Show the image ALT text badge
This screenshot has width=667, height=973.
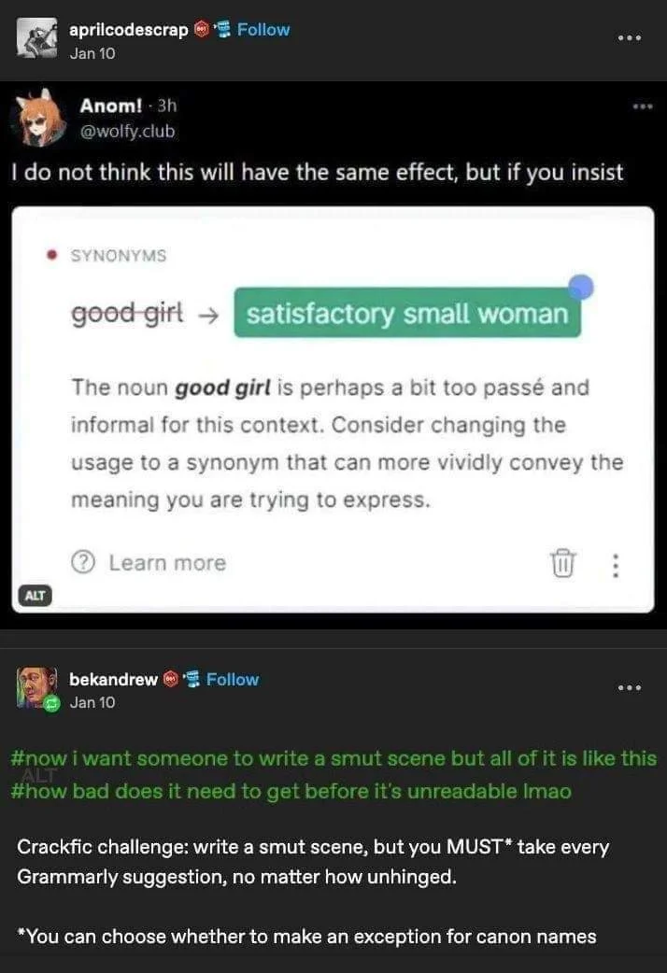[35, 595]
